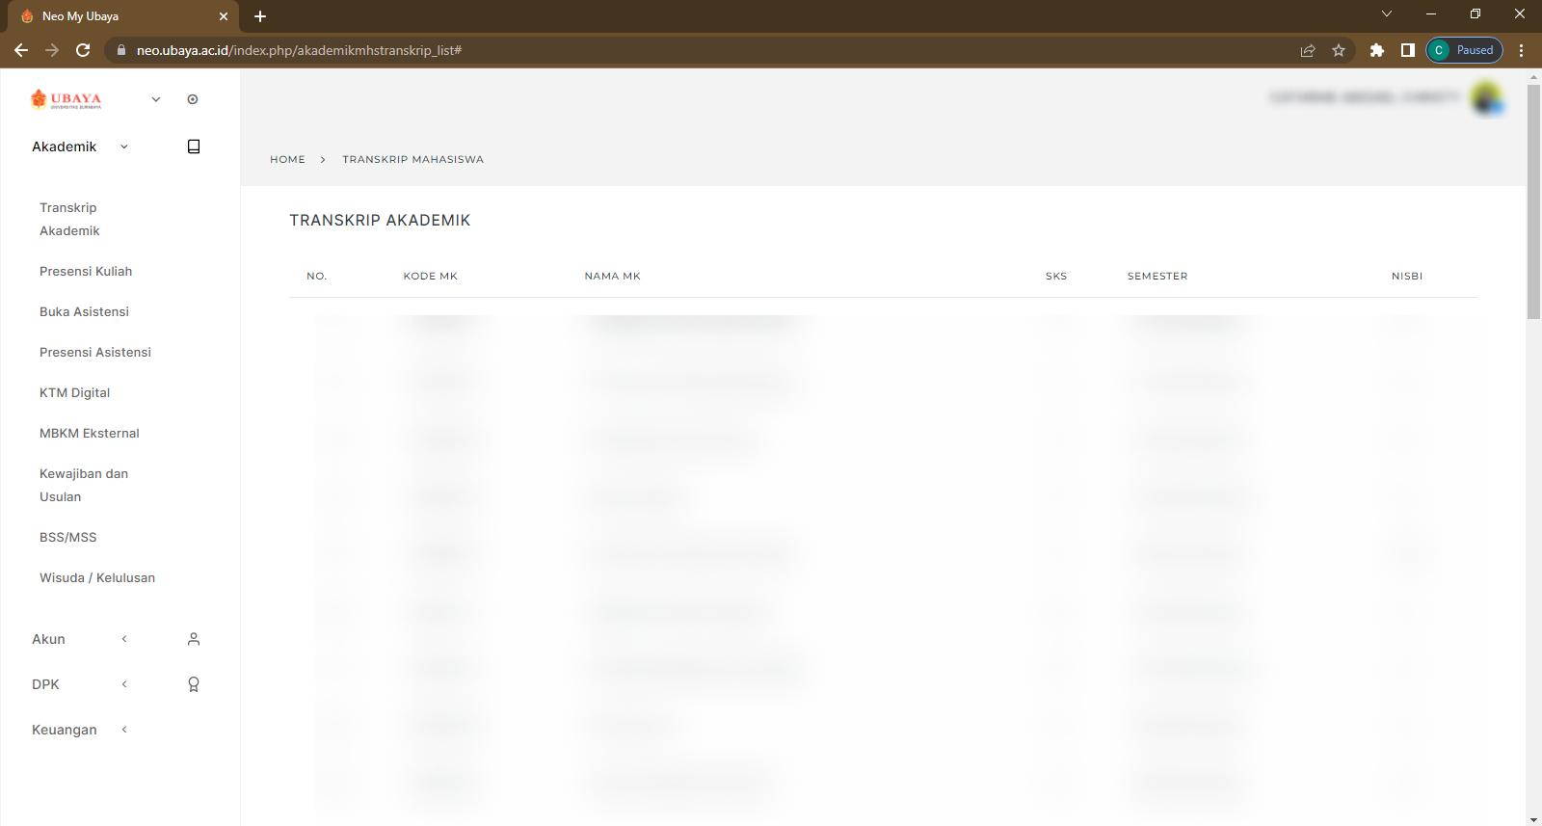The width and height of the screenshot is (1542, 826).
Task: Select KTM Digital in sidebar
Action: pos(74,392)
